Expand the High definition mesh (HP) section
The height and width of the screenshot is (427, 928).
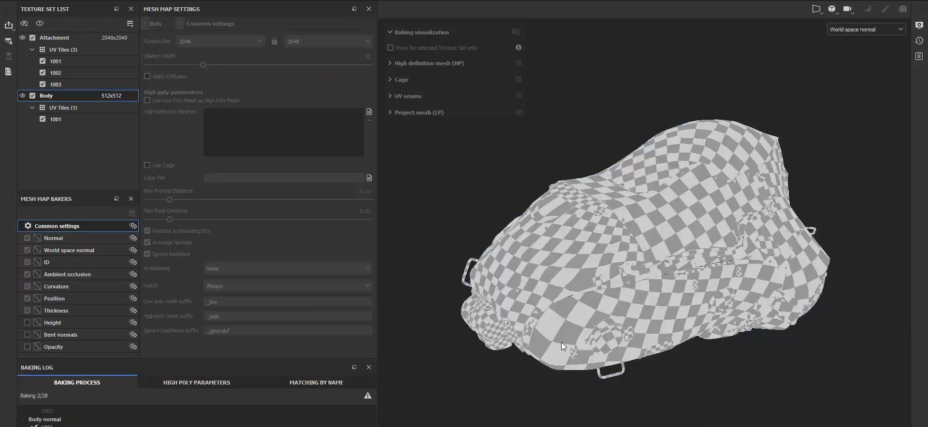[x=390, y=63]
